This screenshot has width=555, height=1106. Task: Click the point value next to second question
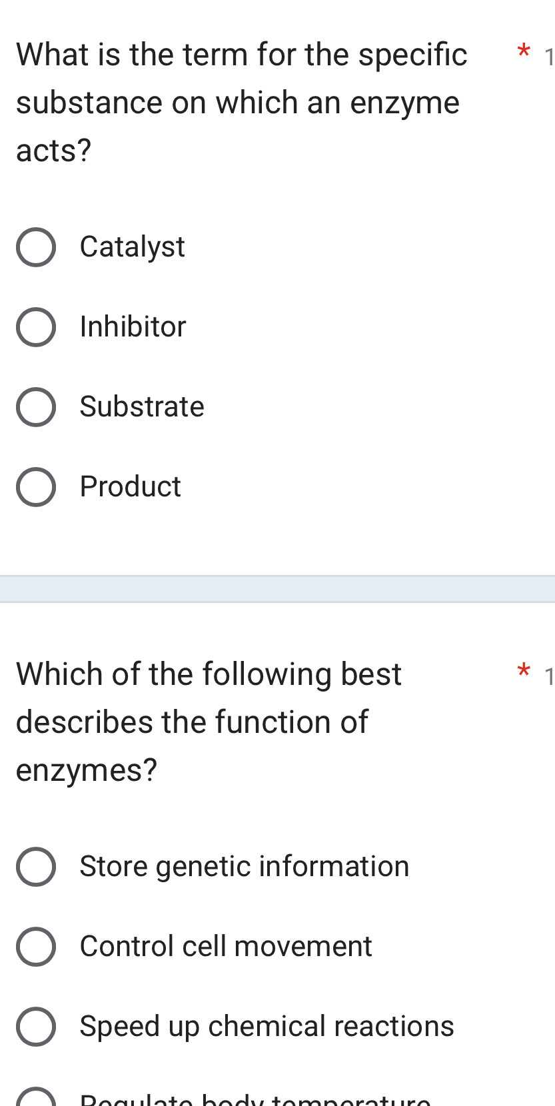pyautogui.click(x=548, y=678)
